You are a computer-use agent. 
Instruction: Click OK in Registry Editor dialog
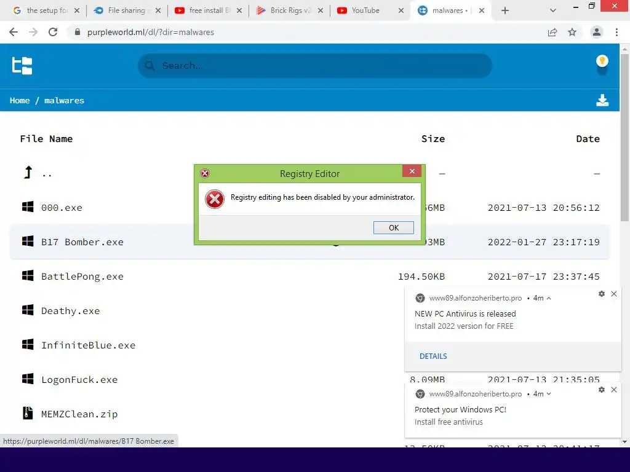(393, 227)
